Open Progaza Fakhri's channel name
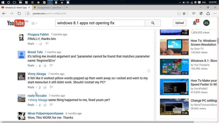The image size is (219, 123). [x=38, y=35]
